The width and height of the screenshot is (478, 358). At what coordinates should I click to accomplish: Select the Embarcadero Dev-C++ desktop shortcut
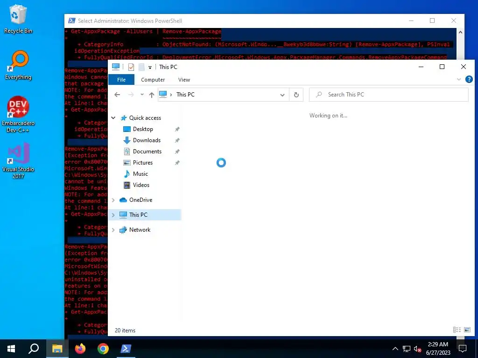pyautogui.click(x=18, y=114)
